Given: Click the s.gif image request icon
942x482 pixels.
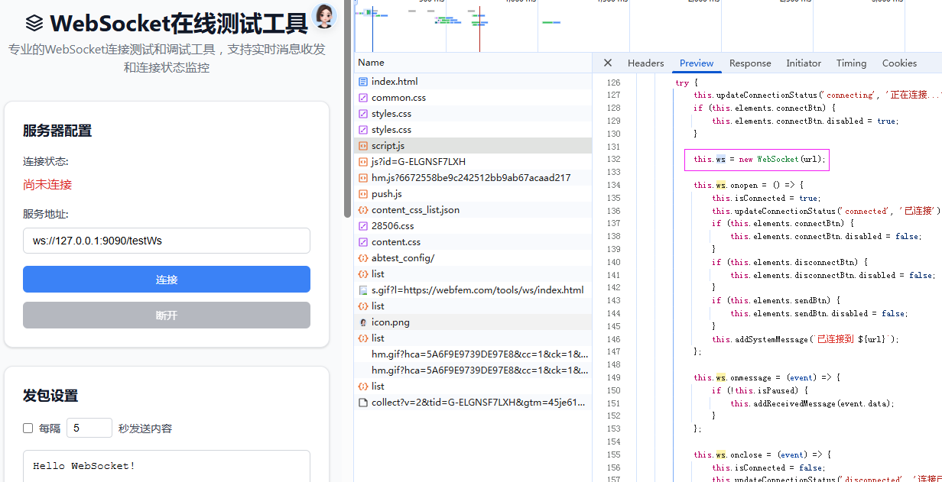Looking at the screenshot, I should 363,290.
